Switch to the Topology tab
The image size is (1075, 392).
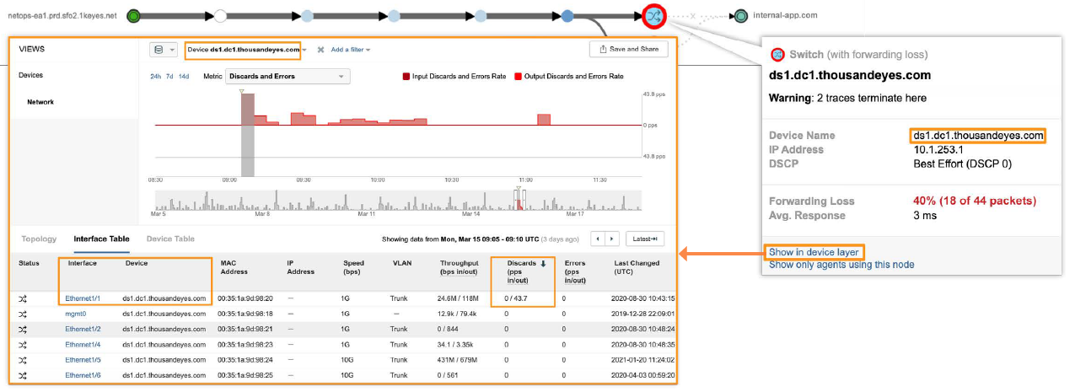(39, 239)
